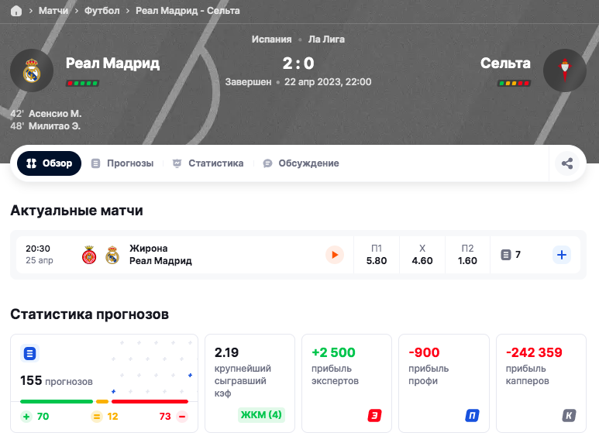
Task: Click the Real Madrid club crest
Action: (x=31, y=70)
